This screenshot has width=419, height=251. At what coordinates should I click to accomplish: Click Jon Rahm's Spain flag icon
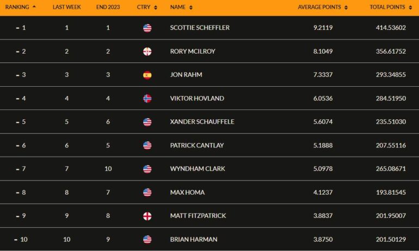[147, 75]
